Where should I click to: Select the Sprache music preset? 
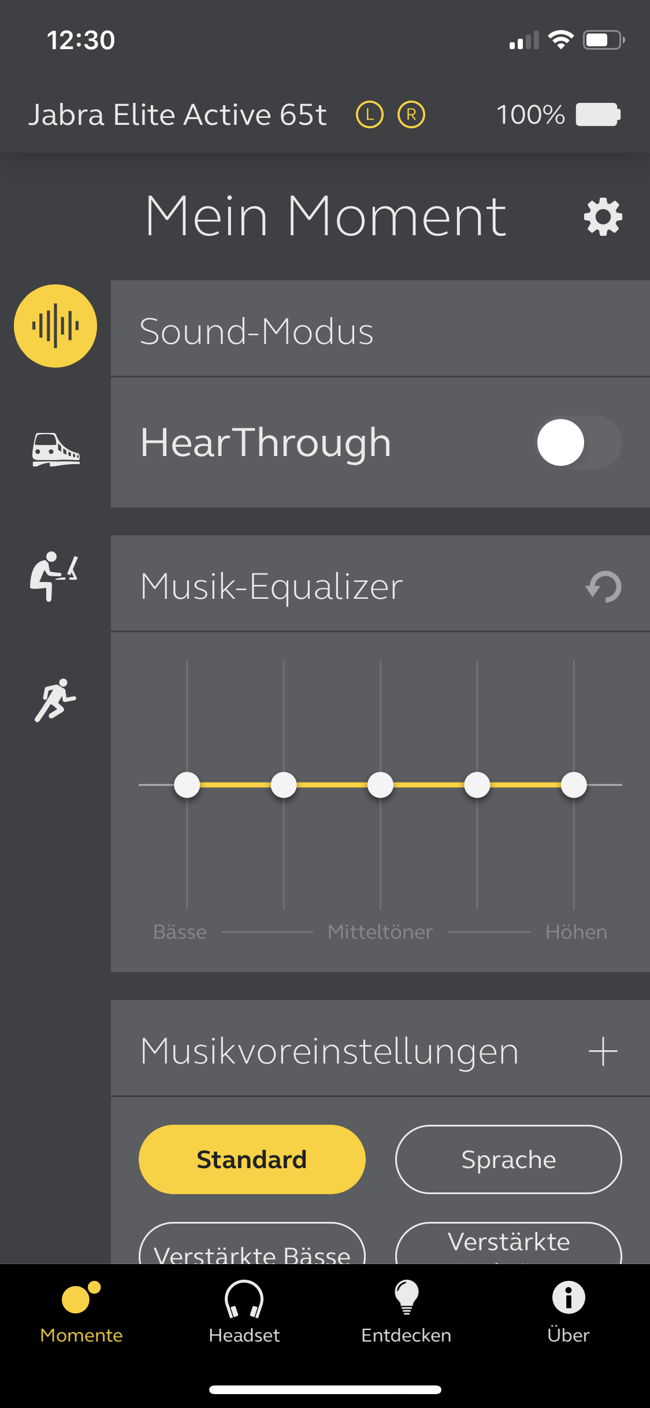pyautogui.click(x=508, y=1159)
